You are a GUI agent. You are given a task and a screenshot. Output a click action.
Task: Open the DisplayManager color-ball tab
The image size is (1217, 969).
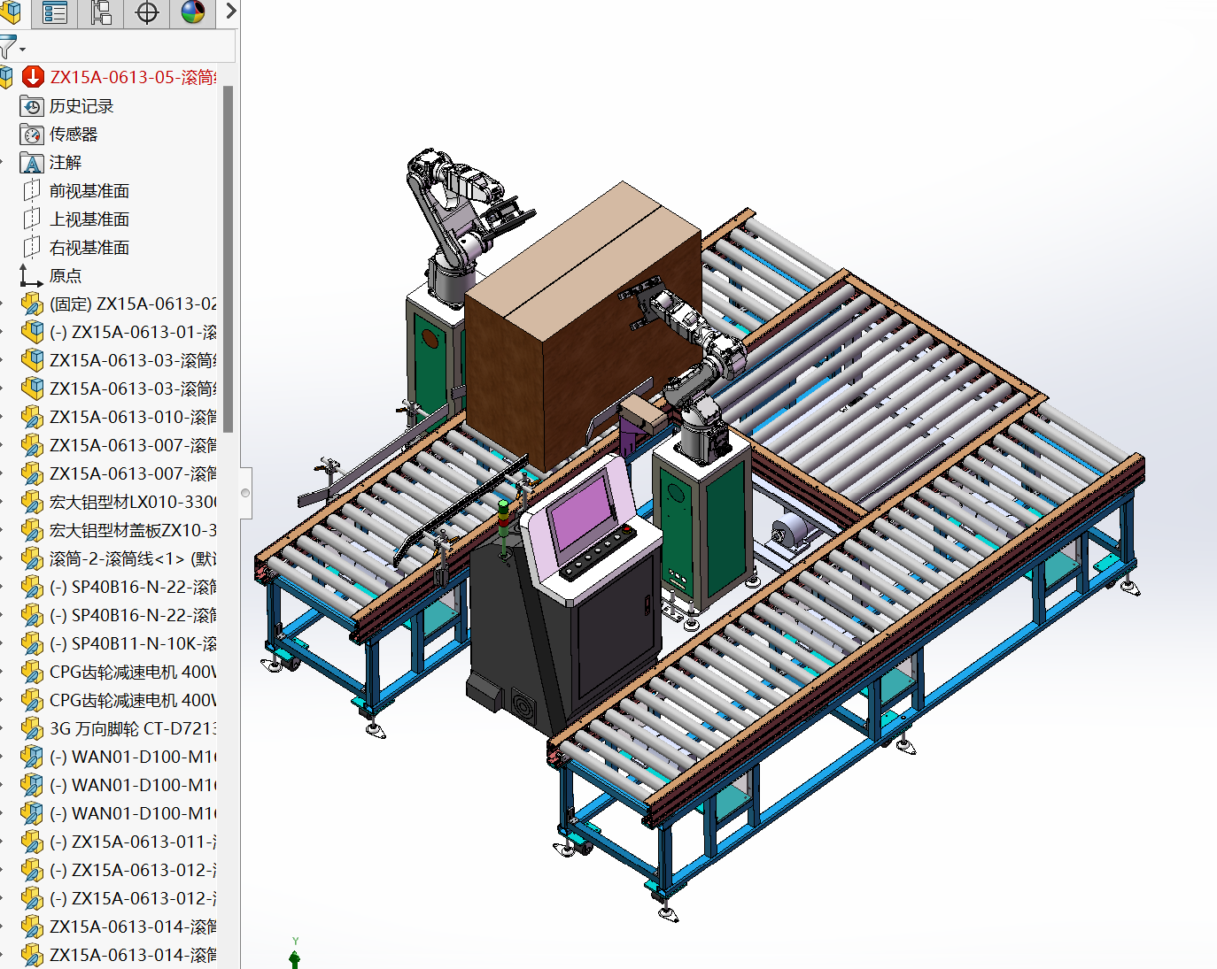click(193, 12)
